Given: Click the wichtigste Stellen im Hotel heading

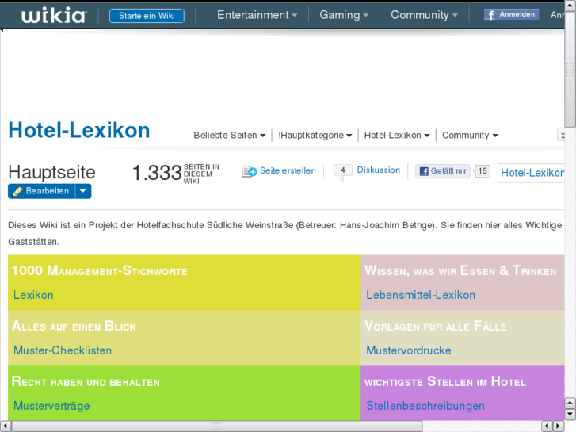Looking at the screenshot, I should point(444,381).
